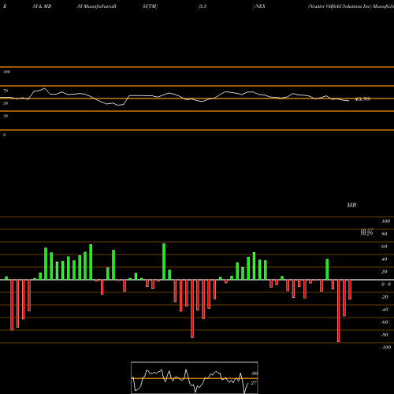This screenshot has height=394, width=394.
Task: Click the 27 value in the mini chart
Action: click(254, 383)
